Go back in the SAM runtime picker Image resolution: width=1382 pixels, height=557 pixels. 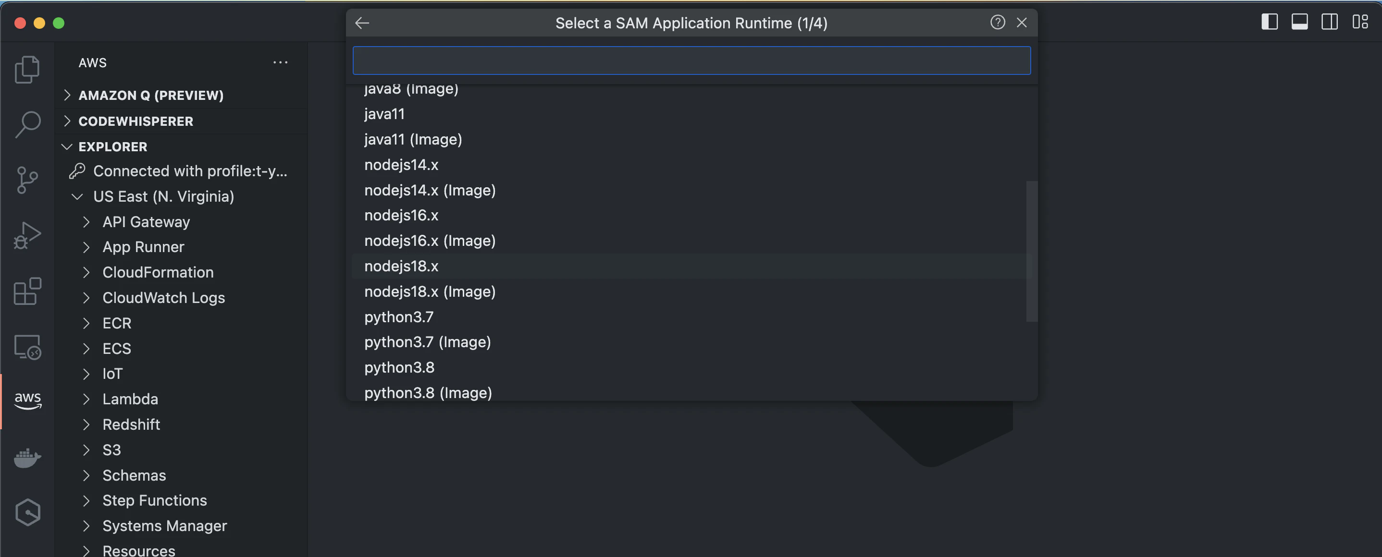362,23
